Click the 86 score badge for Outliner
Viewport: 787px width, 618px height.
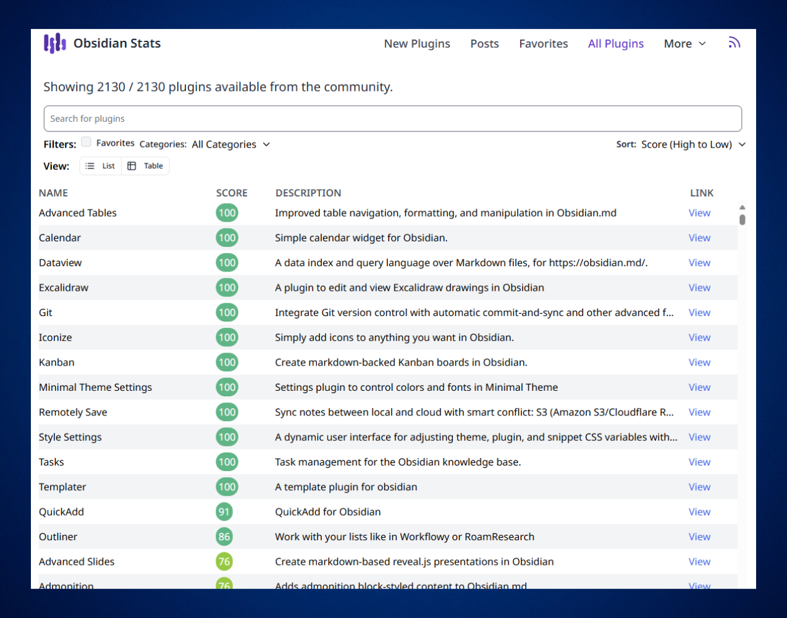[x=224, y=537]
